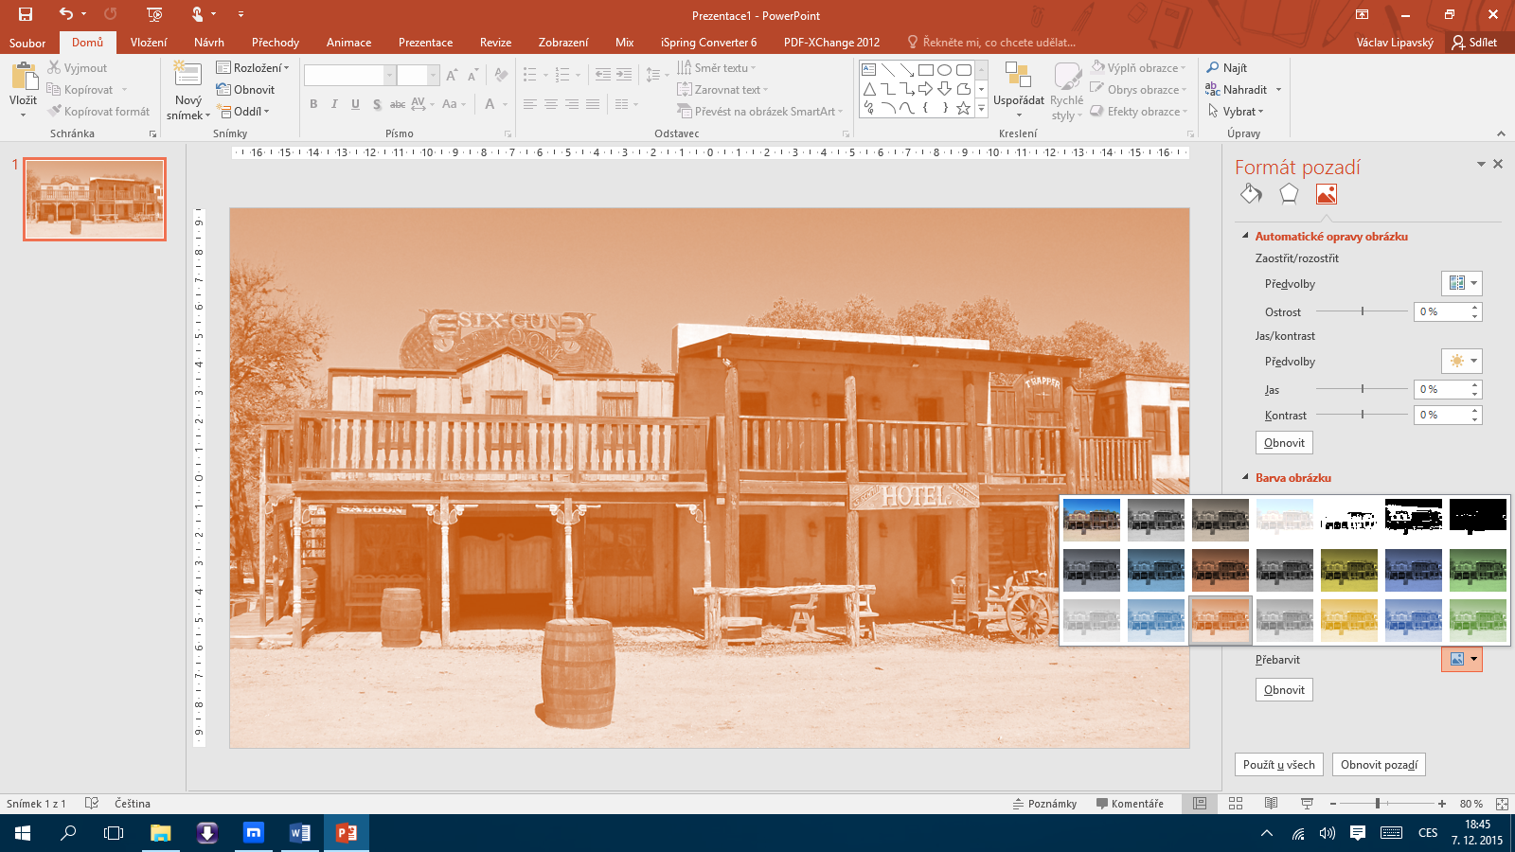This screenshot has height=852, width=1515.
Task: Open Word from the taskbar
Action: (x=299, y=833)
